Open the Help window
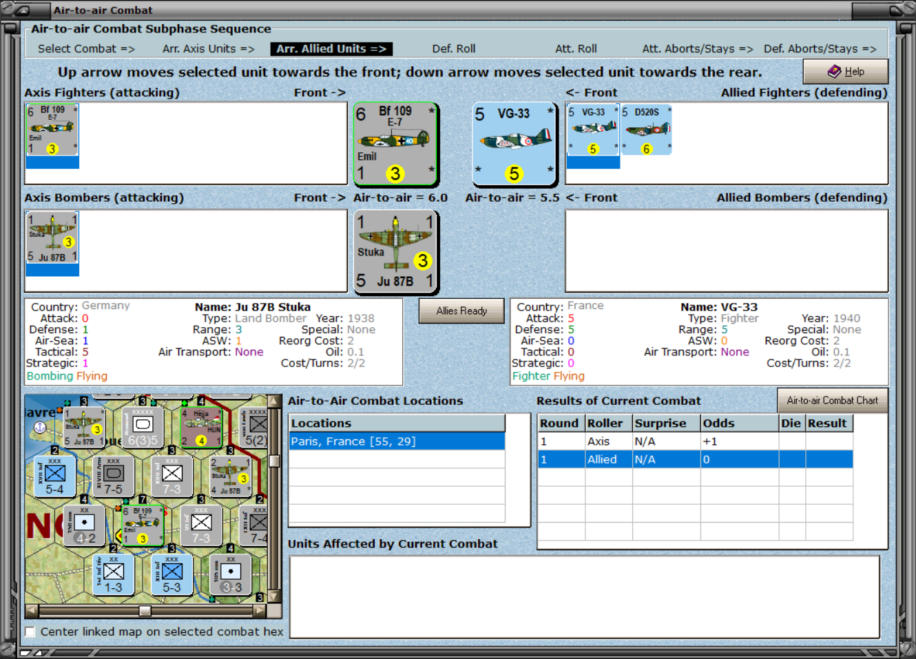Screen dimensions: 916x659 click(x=846, y=72)
